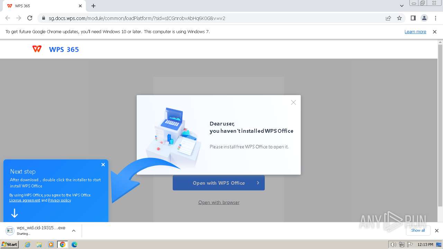Open the Chrome profile avatar
443x249 pixels.
click(424, 18)
